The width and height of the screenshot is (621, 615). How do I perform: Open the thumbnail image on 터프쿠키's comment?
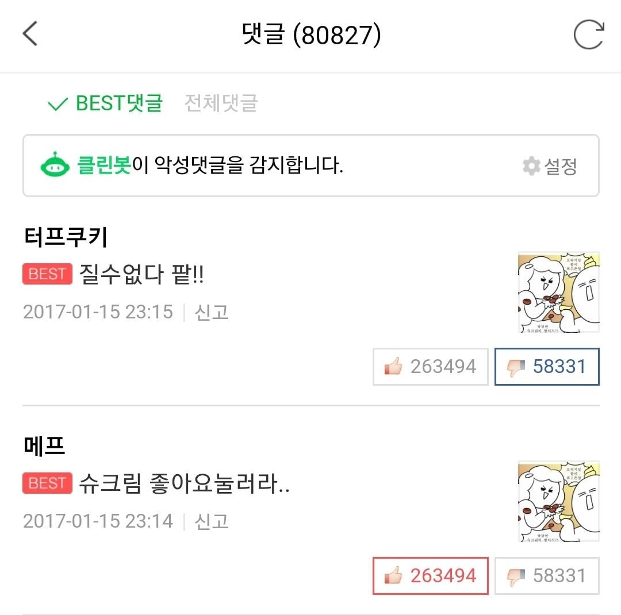pyautogui.click(x=558, y=293)
